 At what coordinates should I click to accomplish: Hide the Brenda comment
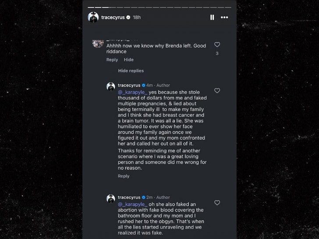[128, 60]
